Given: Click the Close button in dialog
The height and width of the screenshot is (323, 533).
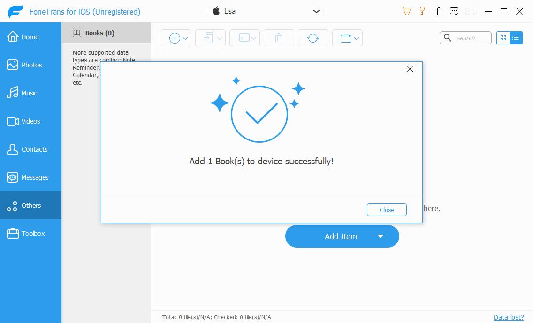Looking at the screenshot, I should click(387, 210).
